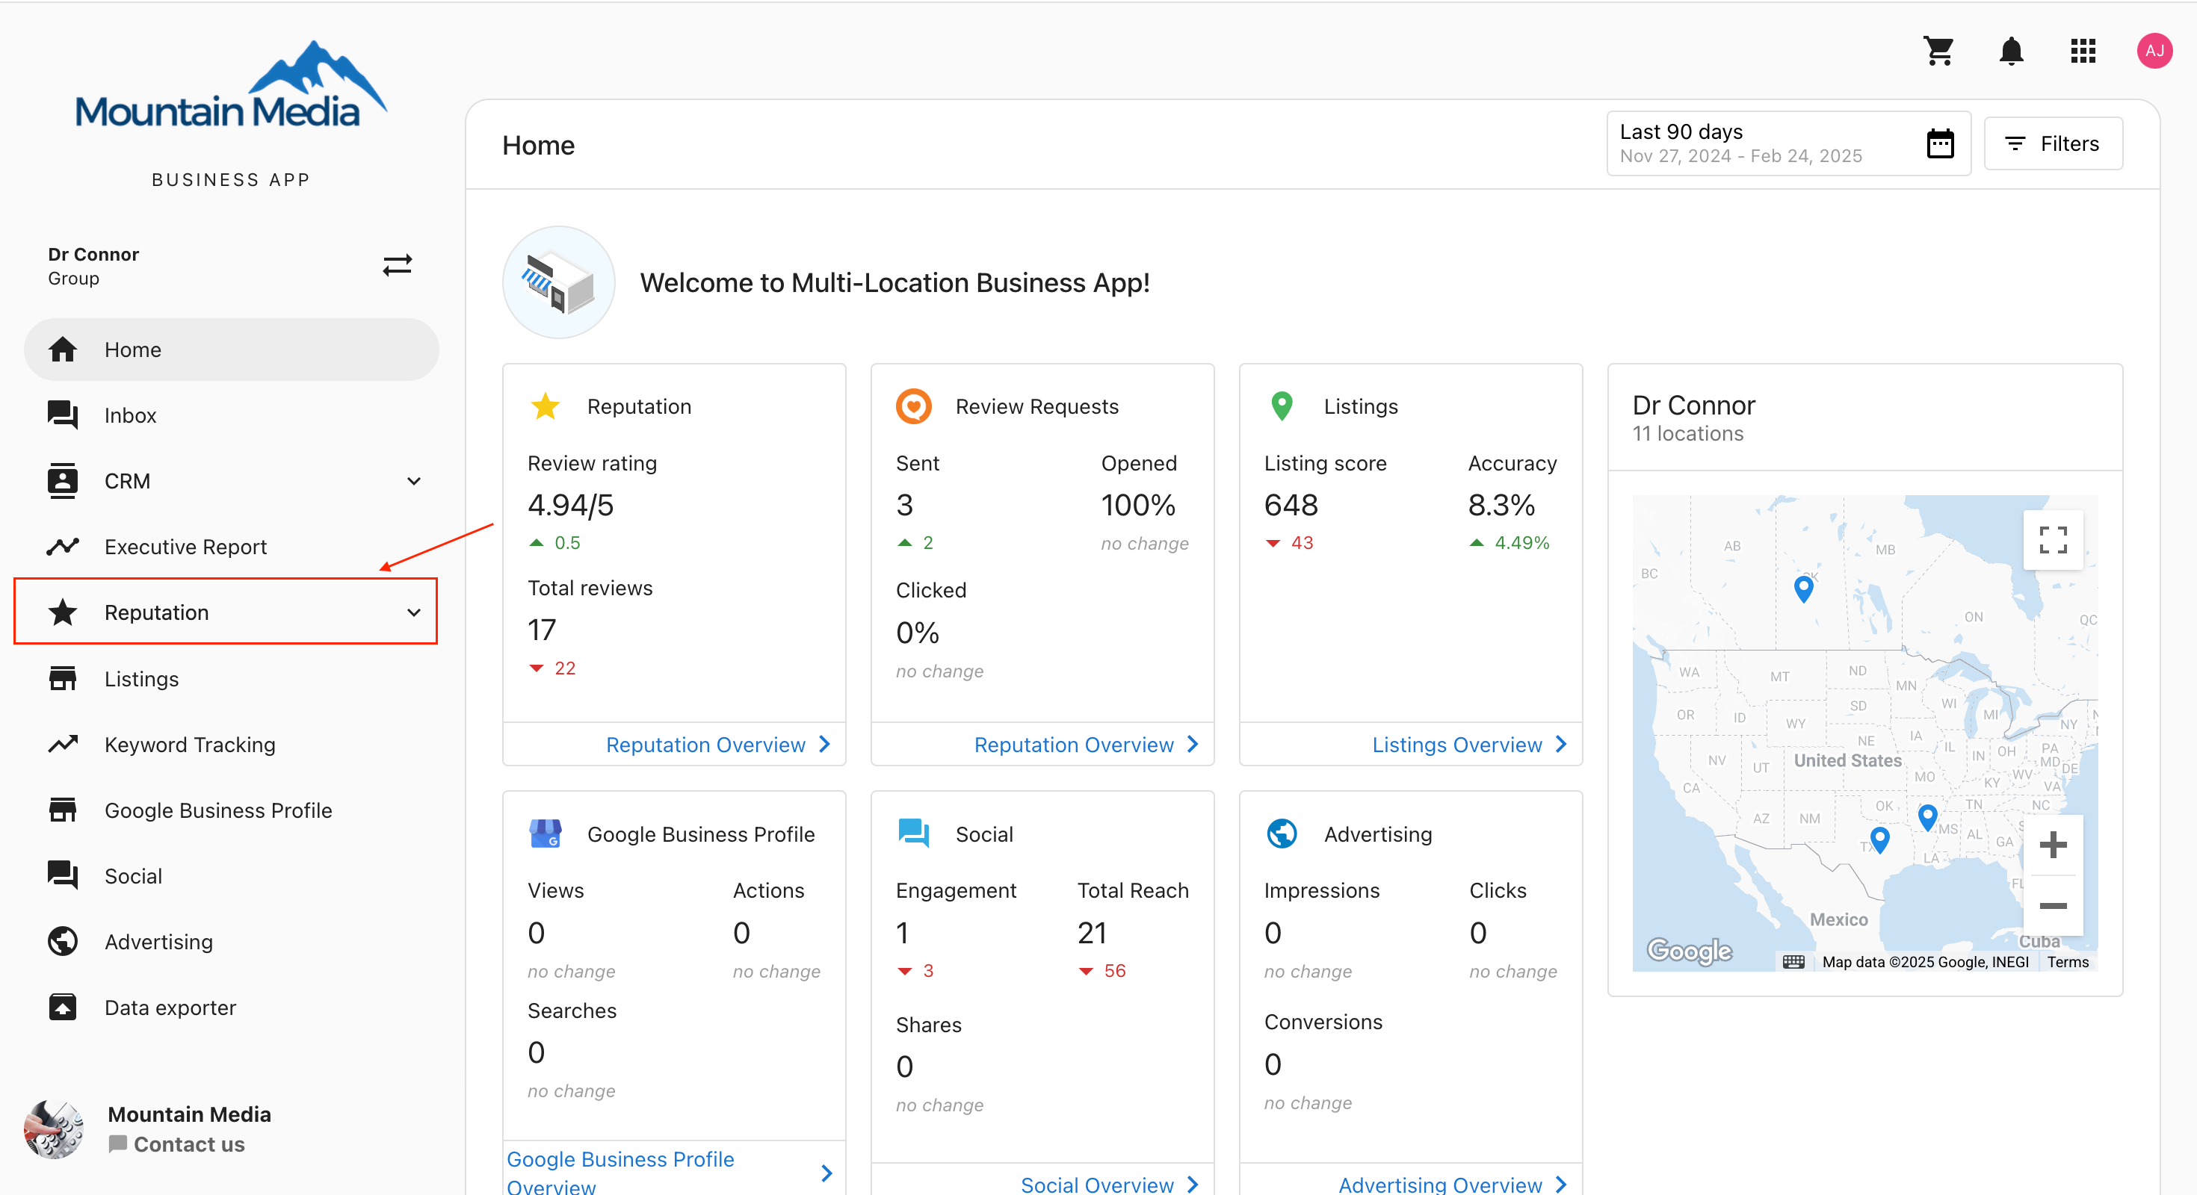Image resolution: width=2197 pixels, height=1195 pixels.
Task: Click the calendar icon in date range
Action: tap(1940, 143)
